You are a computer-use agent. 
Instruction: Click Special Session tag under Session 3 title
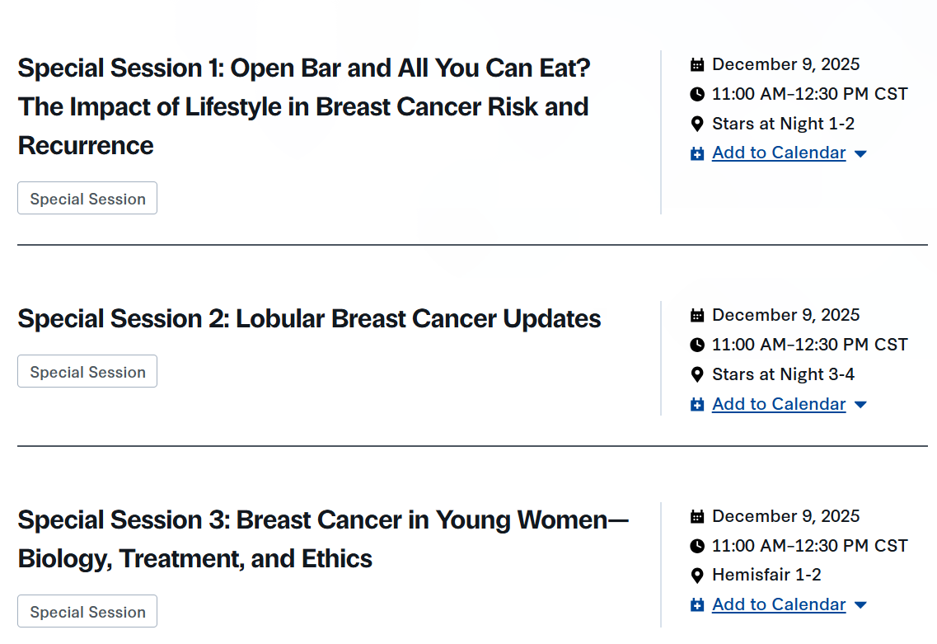click(87, 612)
